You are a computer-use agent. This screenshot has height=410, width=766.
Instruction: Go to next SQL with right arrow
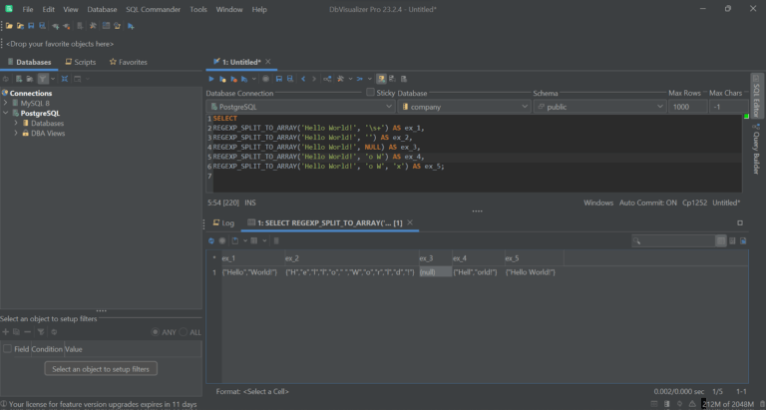click(x=314, y=79)
